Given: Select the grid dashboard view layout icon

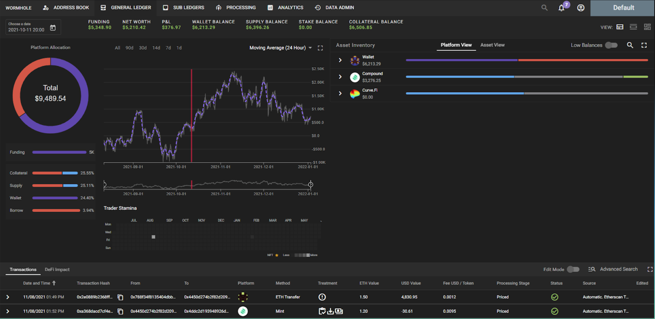Looking at the screenshot, I should tap(647, 27).
